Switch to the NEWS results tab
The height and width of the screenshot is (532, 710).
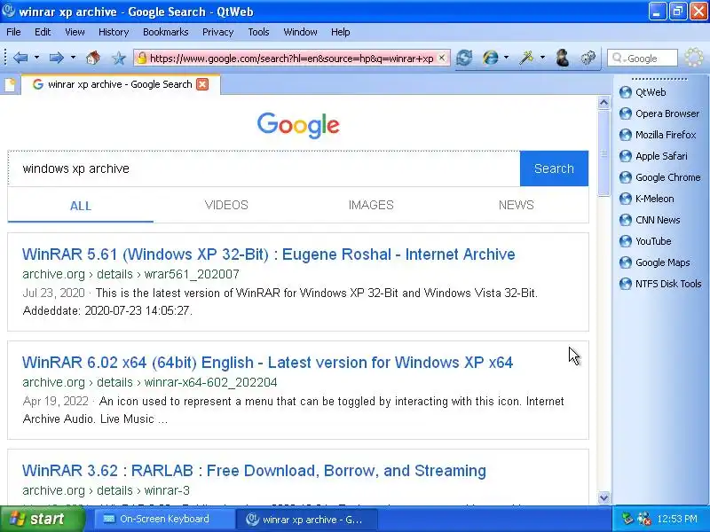(x=517, y=206)
